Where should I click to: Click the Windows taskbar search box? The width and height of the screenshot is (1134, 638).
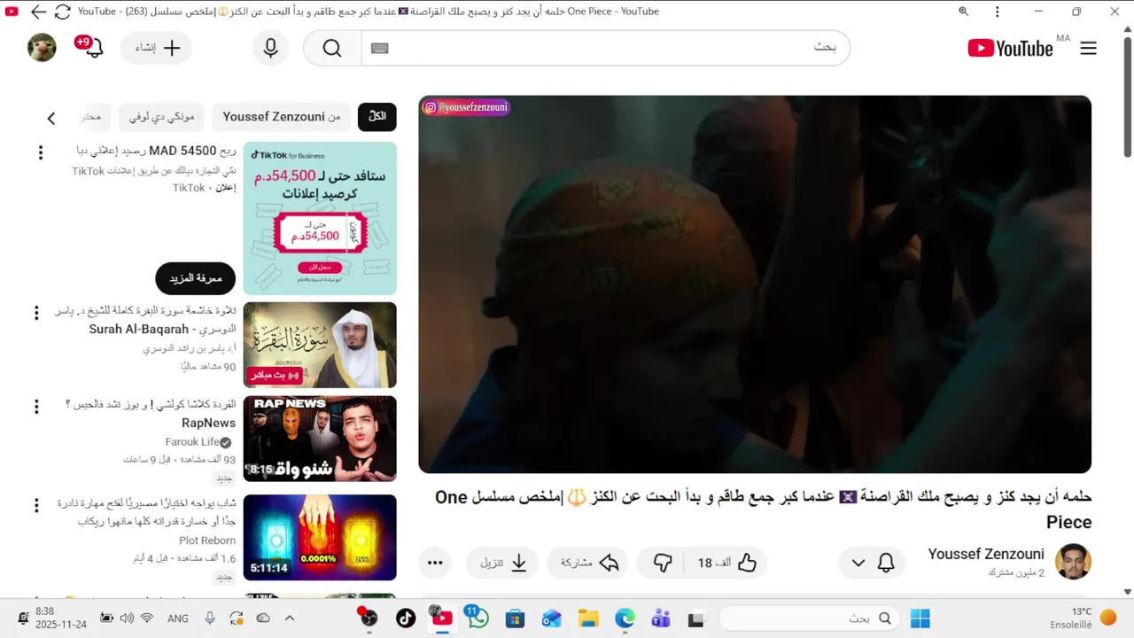pyautogui.click(x=810, y=618)
